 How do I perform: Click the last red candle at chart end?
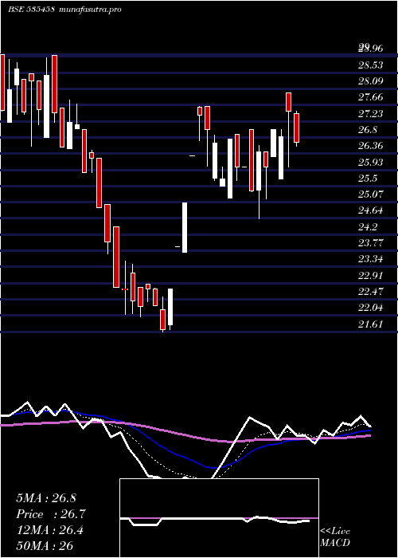[296, 128]
